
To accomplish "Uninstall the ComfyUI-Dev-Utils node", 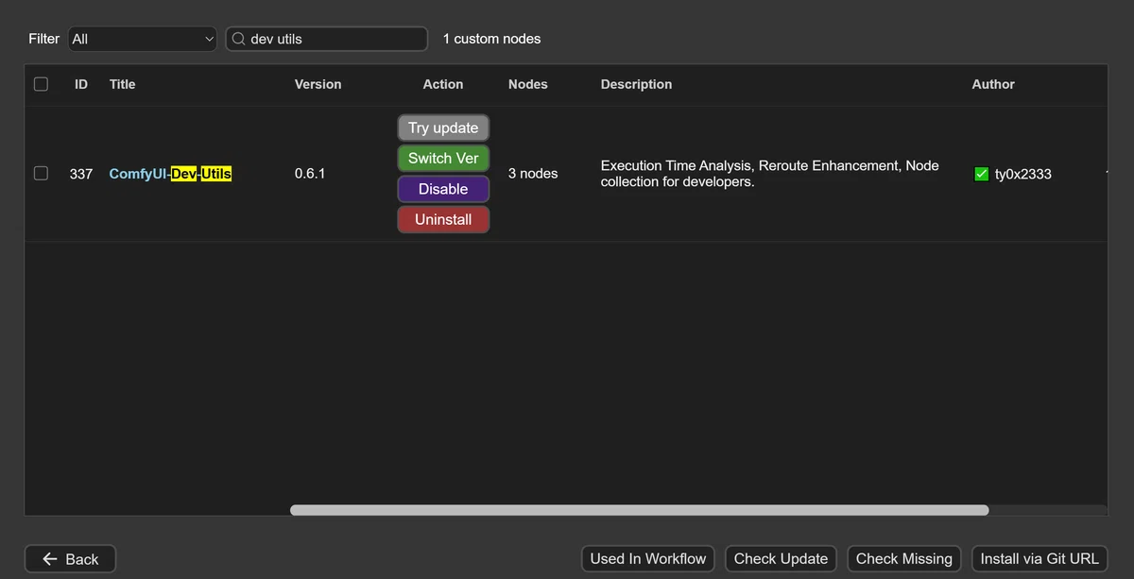I will [443, 219].
